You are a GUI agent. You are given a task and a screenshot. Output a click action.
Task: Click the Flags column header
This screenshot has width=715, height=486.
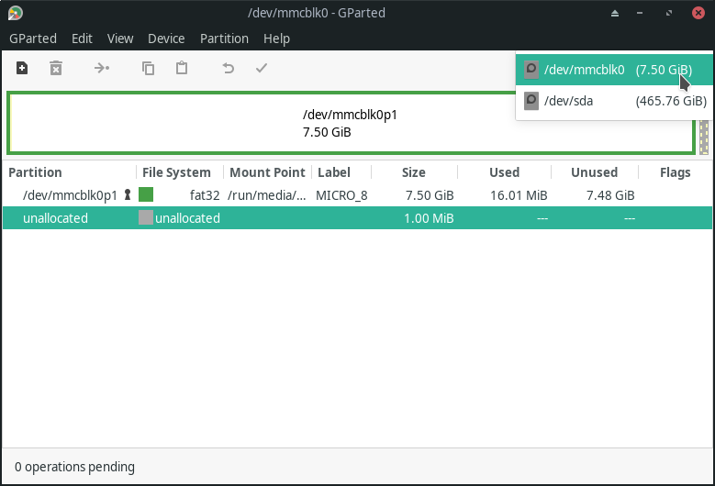[x=675, y=172]
